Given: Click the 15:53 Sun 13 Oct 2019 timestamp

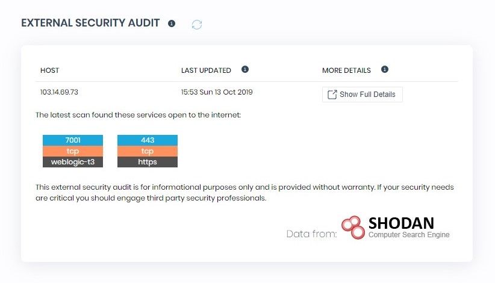Looking at the screenshot, I should click(x=217, y=92).
